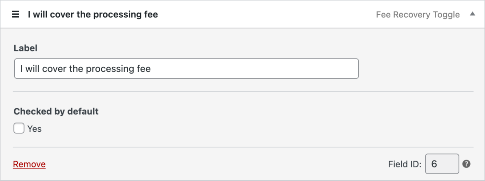The width and height of the screenshot is (485, 181).
Task: Click the Field ID: text label
Action: (x=405, y=164)
